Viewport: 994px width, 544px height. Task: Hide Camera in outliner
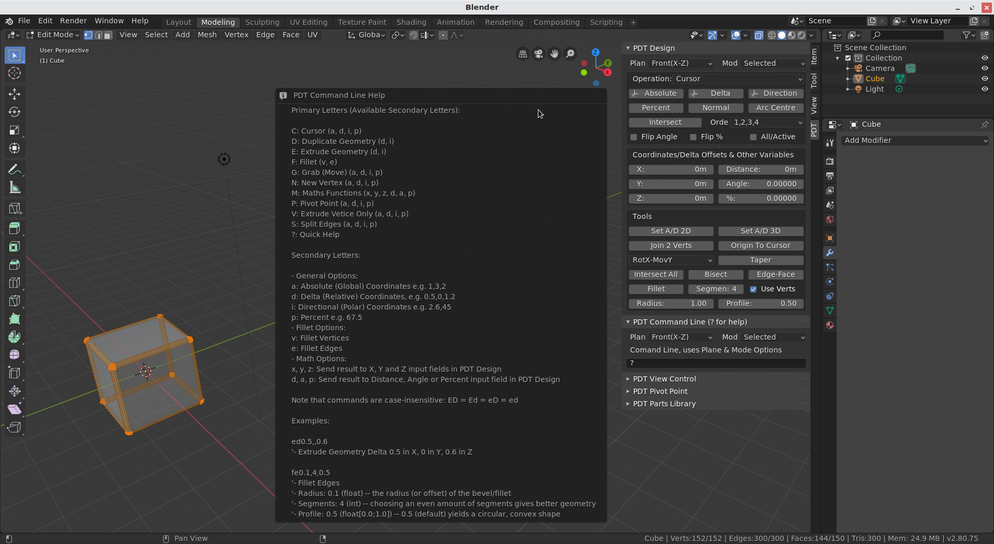pos(985,68)
